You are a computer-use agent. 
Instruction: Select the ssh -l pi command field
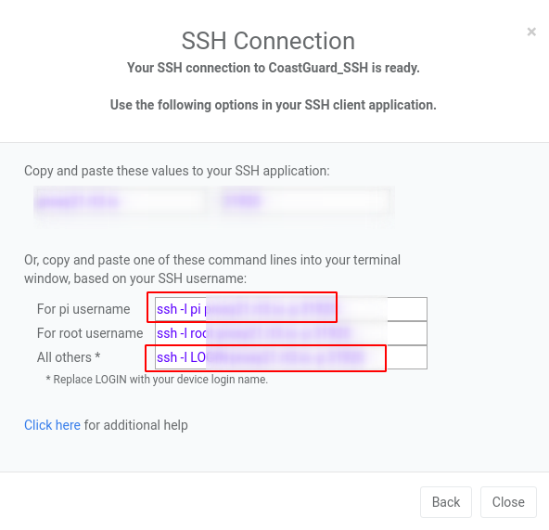[x=290, y=309]
